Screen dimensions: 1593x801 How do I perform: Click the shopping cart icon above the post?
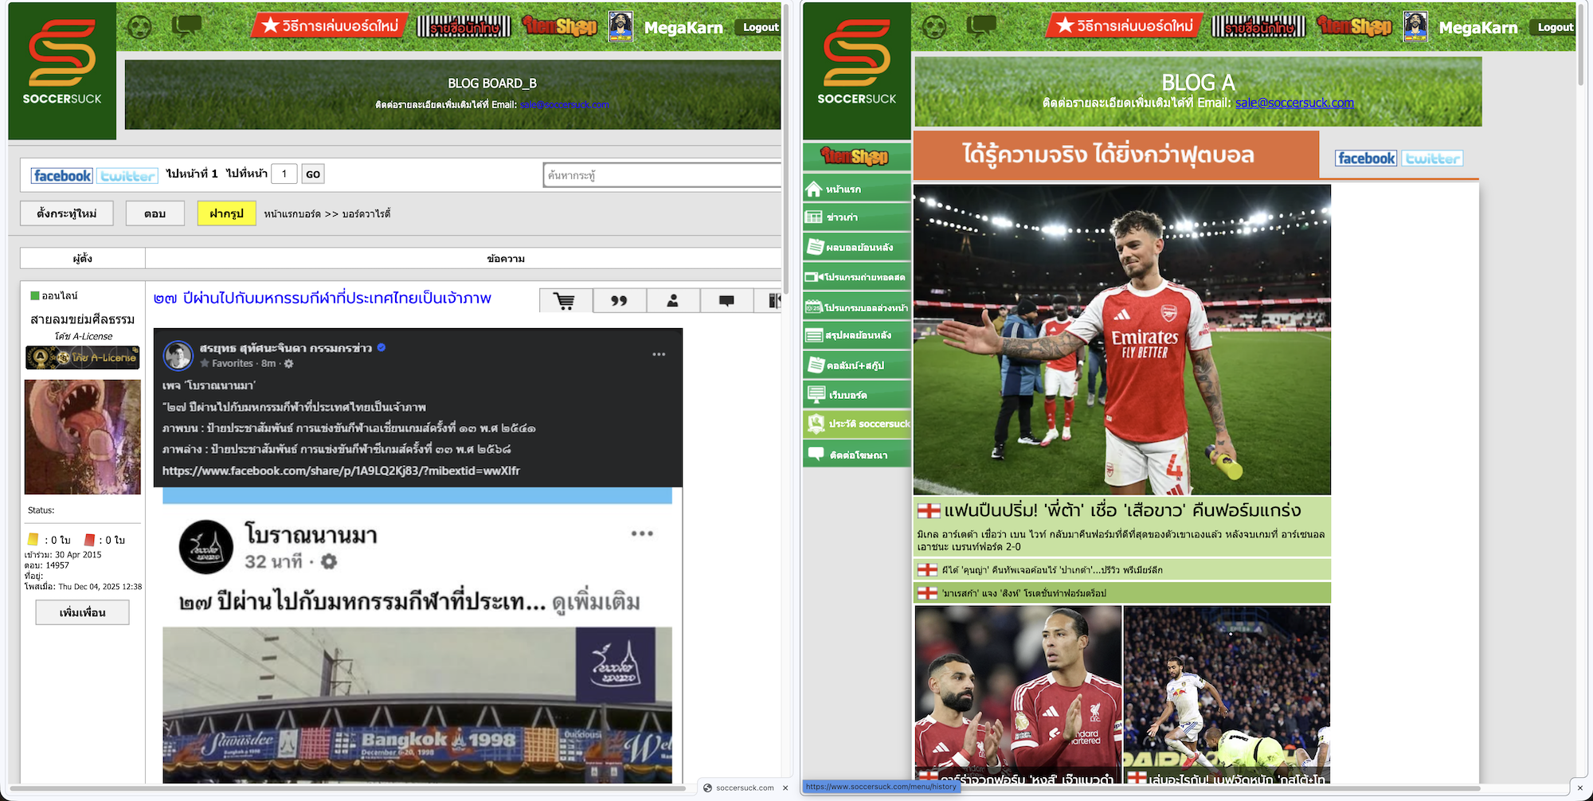click(566, 301)
